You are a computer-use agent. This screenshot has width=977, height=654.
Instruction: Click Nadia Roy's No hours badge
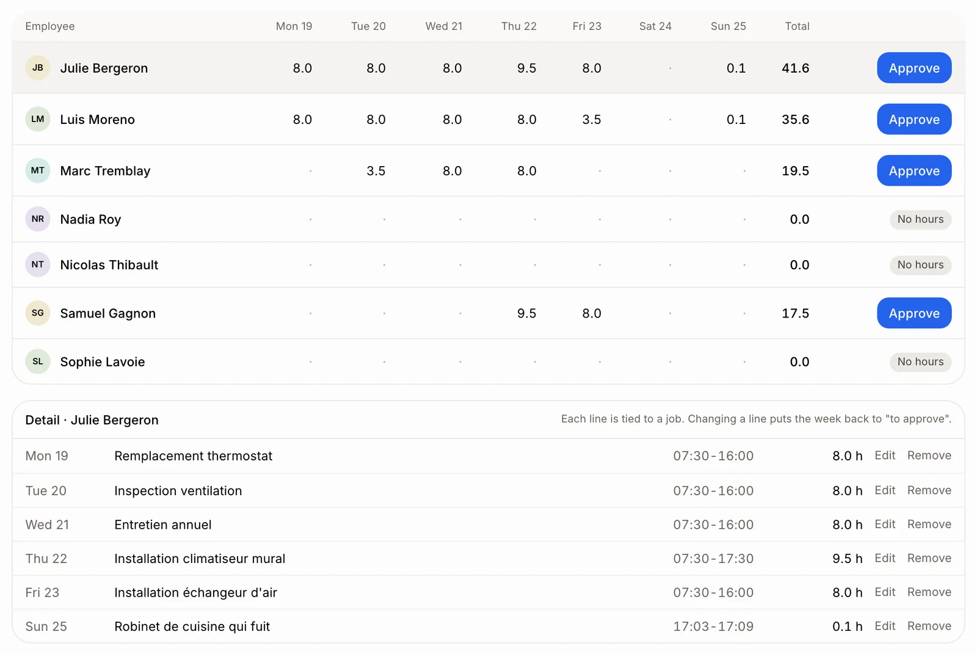pyautogui.click(x=920, y=219)
